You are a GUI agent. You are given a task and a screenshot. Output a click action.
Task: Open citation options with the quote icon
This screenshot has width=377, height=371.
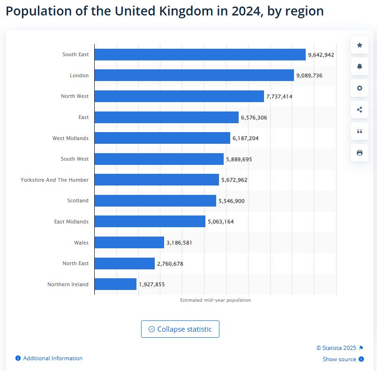point(359,131)
